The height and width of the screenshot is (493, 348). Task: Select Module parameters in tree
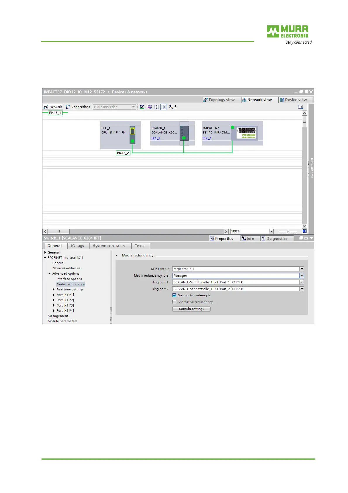(x=62, y=321)
